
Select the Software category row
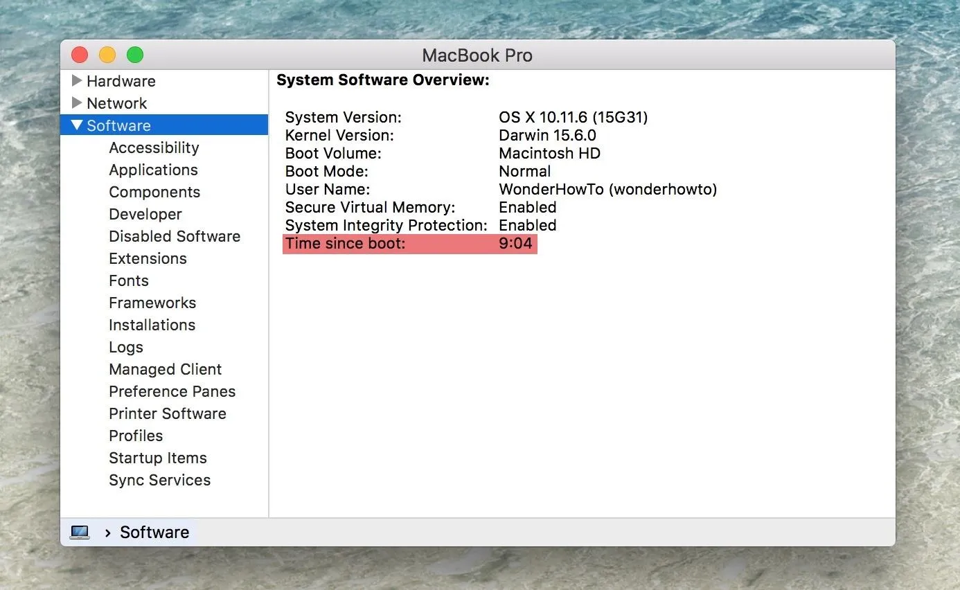[x=164, y=125]
